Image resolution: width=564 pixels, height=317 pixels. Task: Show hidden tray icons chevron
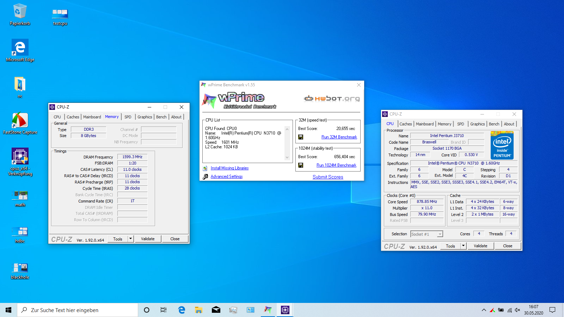pos(484,310)
